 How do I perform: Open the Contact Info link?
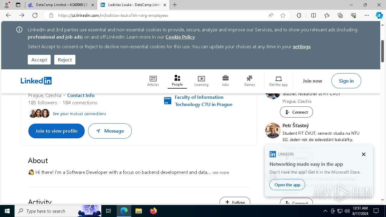click(81, 95)
